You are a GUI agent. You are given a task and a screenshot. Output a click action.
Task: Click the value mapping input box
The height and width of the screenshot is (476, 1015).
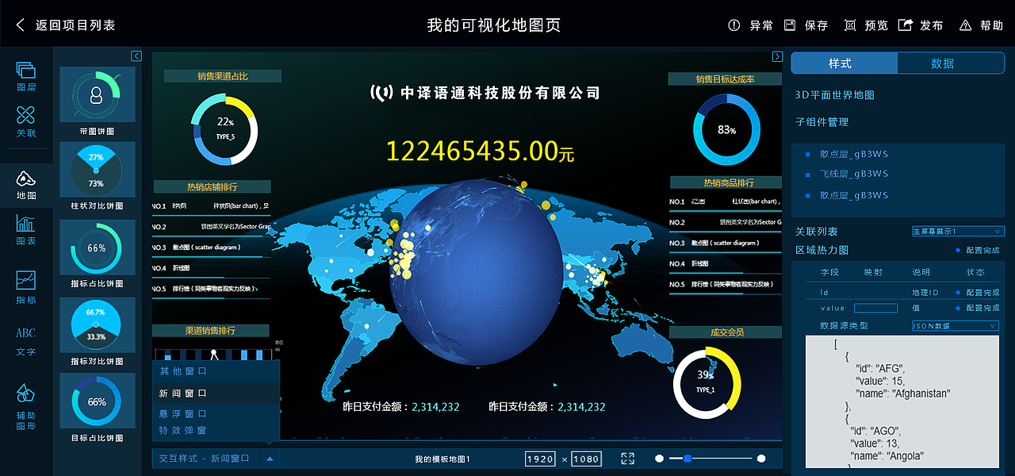click(875, 308)
